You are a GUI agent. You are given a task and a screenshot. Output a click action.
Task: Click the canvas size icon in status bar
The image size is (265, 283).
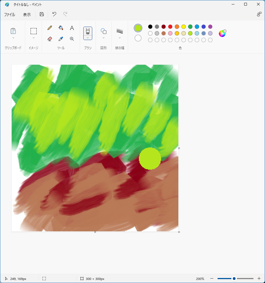[x=82, y=279]
